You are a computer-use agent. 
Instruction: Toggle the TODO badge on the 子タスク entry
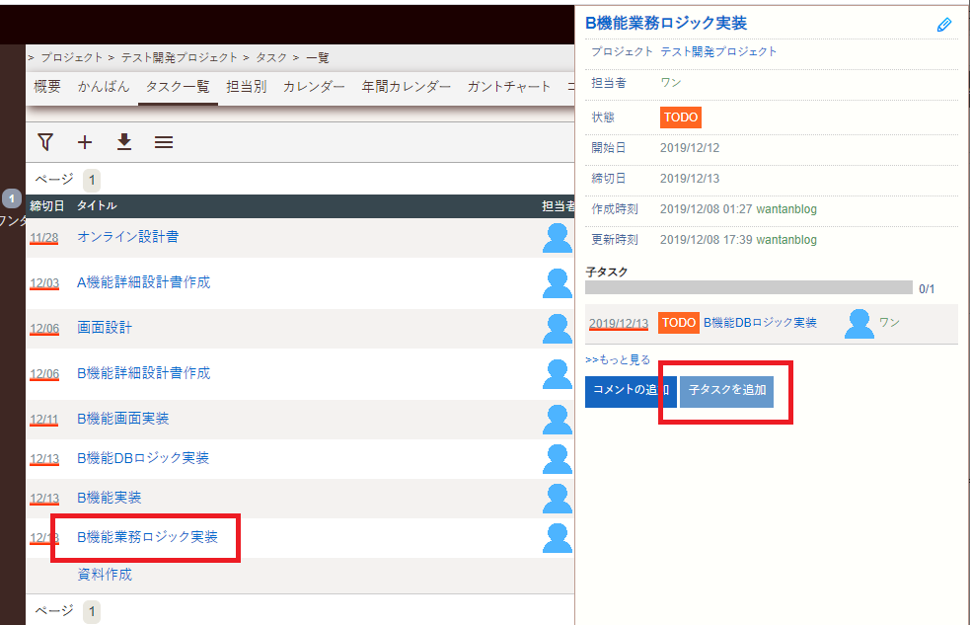pos(680,322)
